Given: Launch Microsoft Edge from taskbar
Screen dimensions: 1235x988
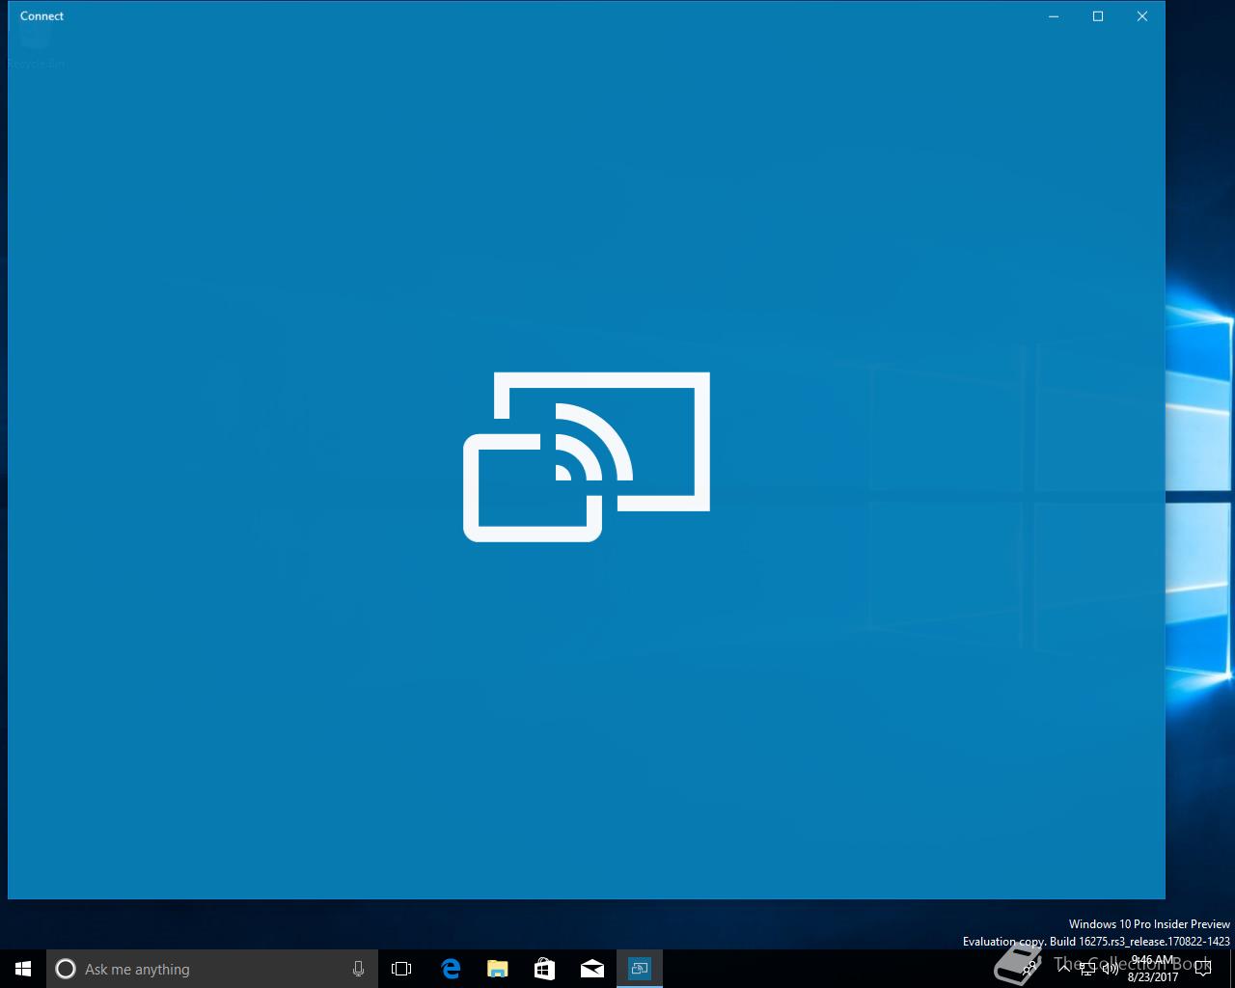Looking at the screenshot, I should 451,969.
